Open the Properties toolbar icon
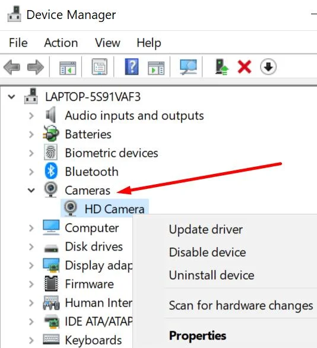317x348 pixels. [99, 67]
